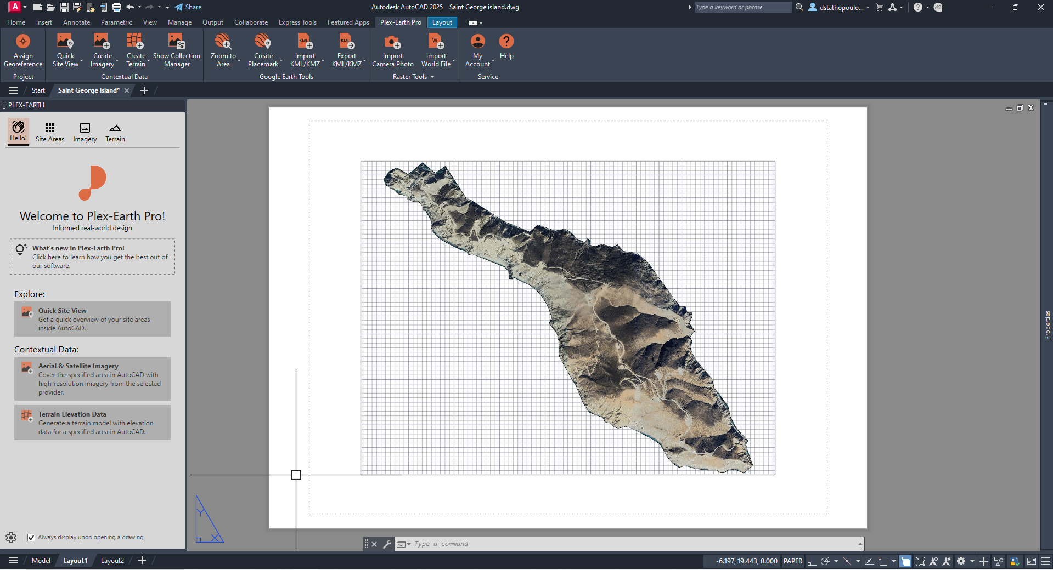Click the search magnifier in the title bar
Image resolution: width=1053 pixels, height=570 pixels.
click(799, 7)
